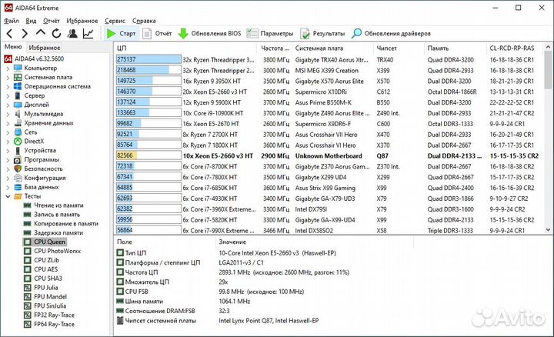Viewport: 554px width, 337px height.
Task: Click the results list vertical scrollbar
Action: (x=548, y=138)
